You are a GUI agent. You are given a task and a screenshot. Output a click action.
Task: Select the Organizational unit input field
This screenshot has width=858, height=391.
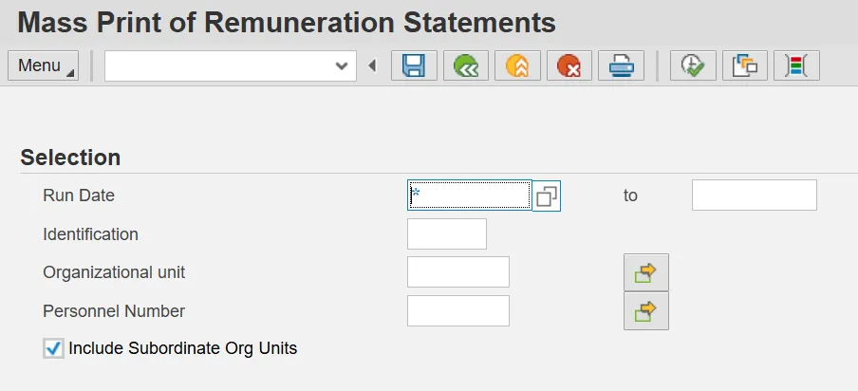tap(457, 272)
